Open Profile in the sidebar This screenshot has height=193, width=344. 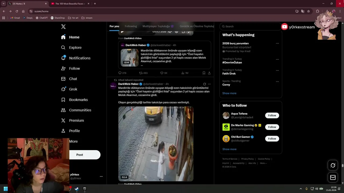point(70,131)
